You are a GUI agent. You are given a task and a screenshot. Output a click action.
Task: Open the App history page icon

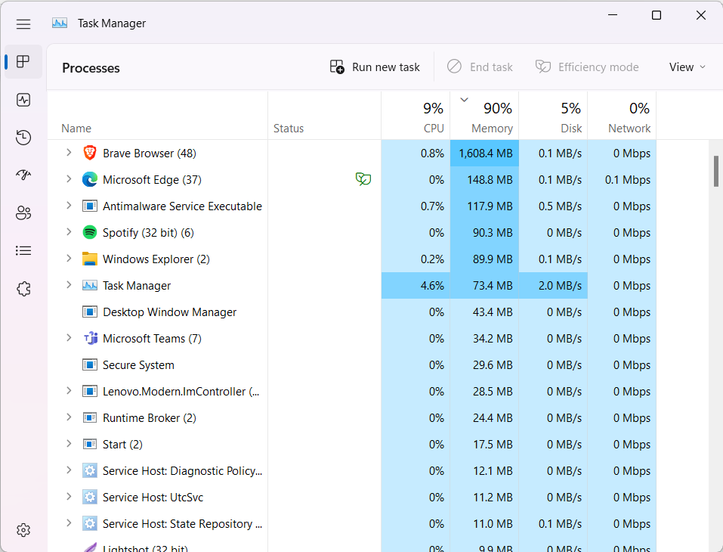[x=23, y=138]
